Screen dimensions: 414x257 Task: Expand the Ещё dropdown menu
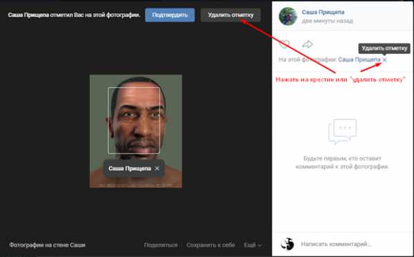[x=253, y=245]
